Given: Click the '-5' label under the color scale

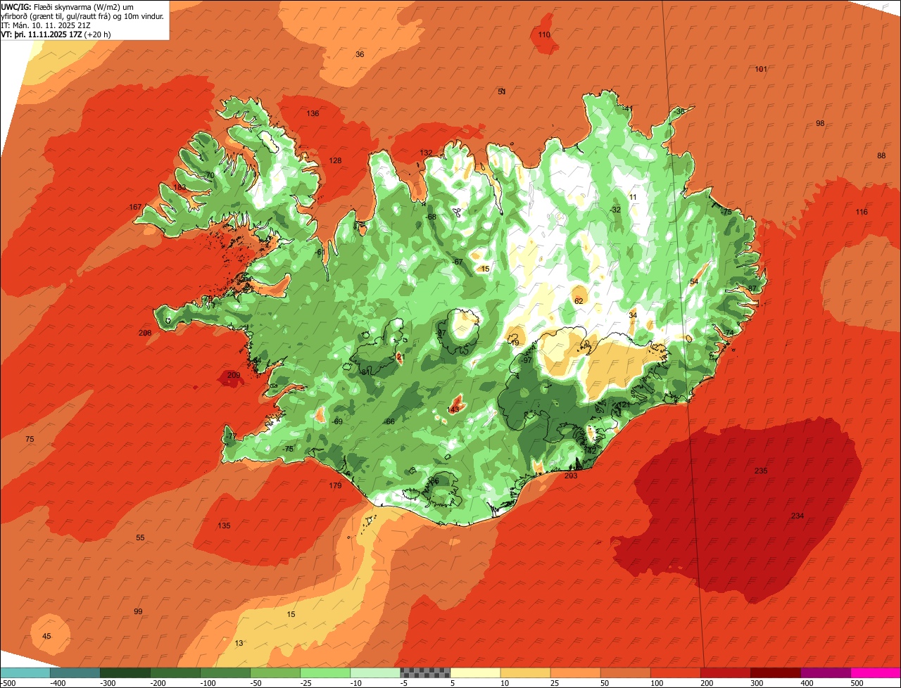Looking at the screenshot, I should point(404,683).
